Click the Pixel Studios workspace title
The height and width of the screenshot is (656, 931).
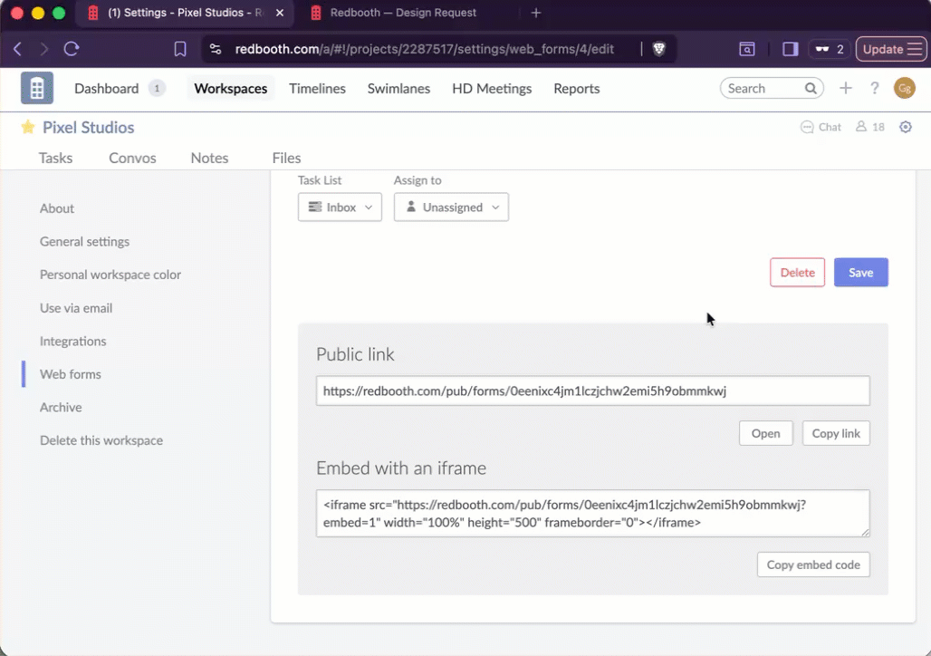tap(89, 127)
